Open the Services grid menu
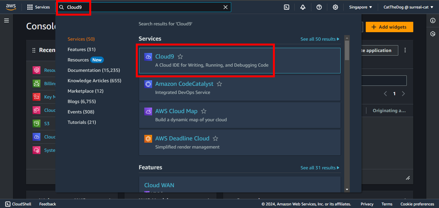This screenshot has width=439, height=208. (38, 7)
